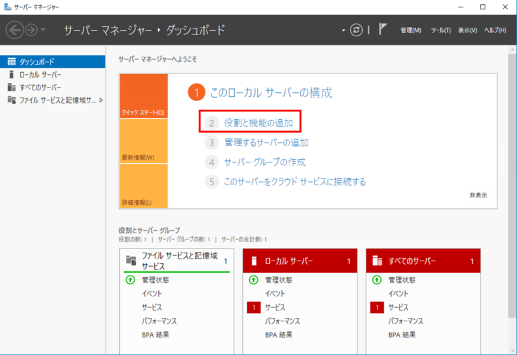Open the notifications flag icon
This screenshot has width=517, height=355.
tap(382, 30)
